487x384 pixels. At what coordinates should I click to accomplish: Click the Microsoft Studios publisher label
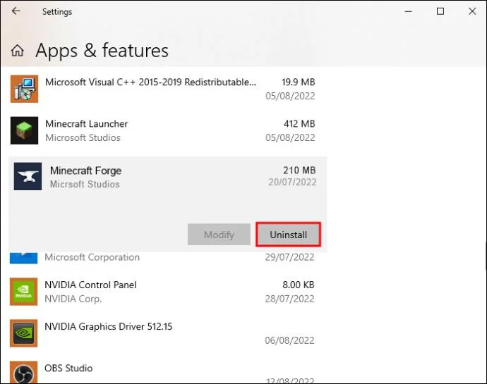pyautogui.click(x=83, y=137)
